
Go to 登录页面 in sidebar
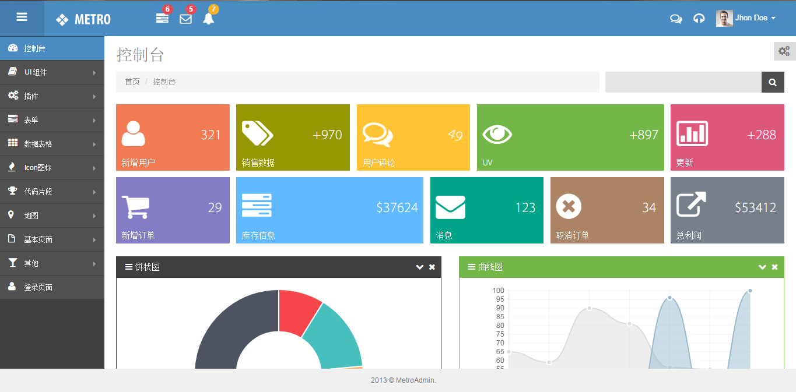pyautogui.click(x=52, y=287)
